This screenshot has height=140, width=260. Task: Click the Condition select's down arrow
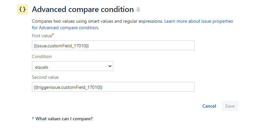pos(109,66)
